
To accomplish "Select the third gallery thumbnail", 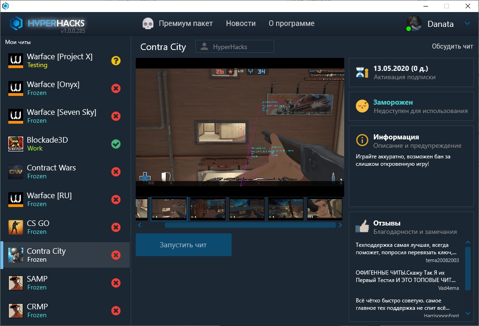I will [x=208, y=209].
